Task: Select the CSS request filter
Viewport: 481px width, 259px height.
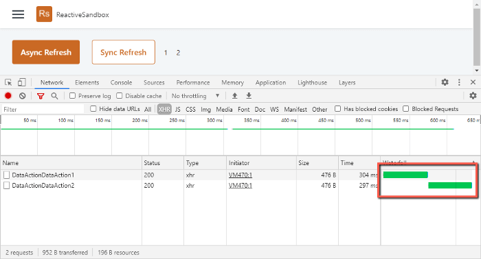Action: click(x=190, y=109)
